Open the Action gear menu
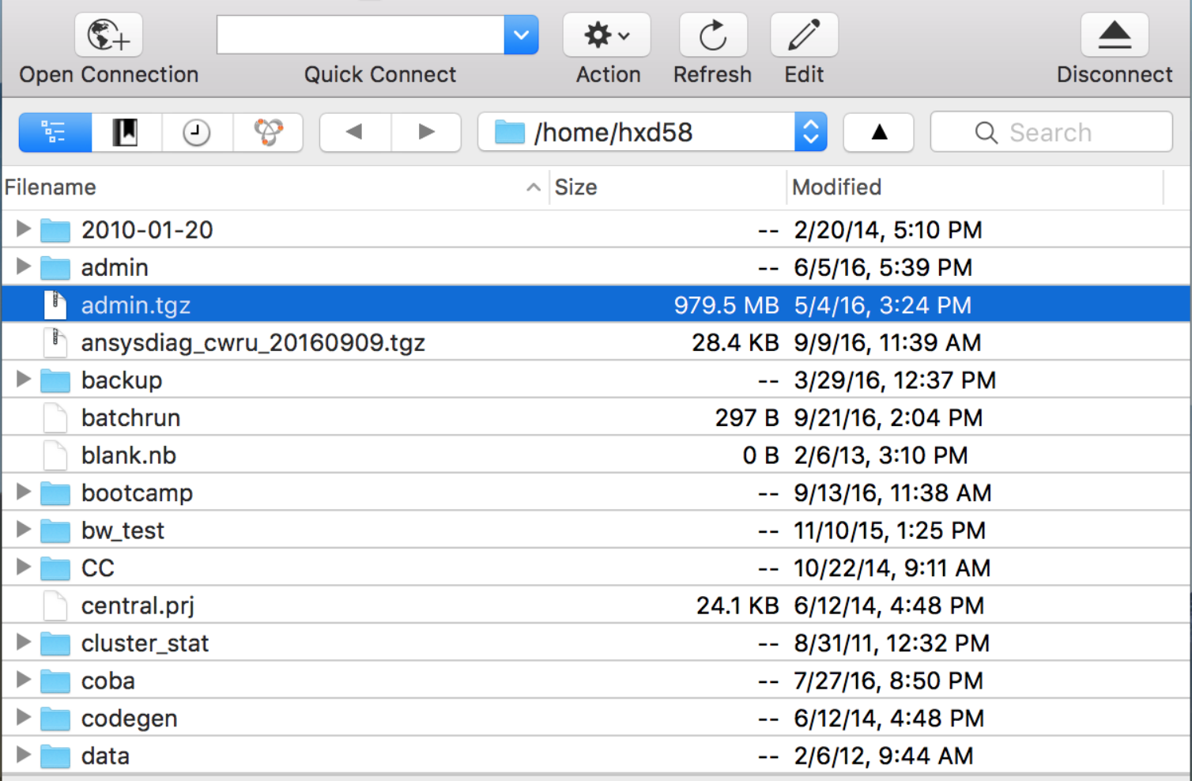1192x781 pixels. tap(606, 36)
